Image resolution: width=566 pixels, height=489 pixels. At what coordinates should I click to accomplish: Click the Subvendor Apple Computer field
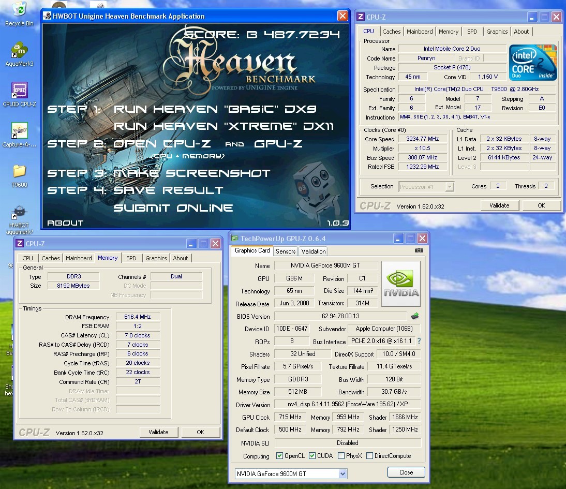pyautogui.click(x=384, y=329)
